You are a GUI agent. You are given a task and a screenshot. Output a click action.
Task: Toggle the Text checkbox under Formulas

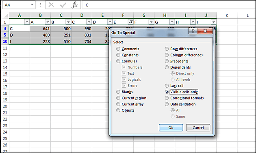point(124,73)
